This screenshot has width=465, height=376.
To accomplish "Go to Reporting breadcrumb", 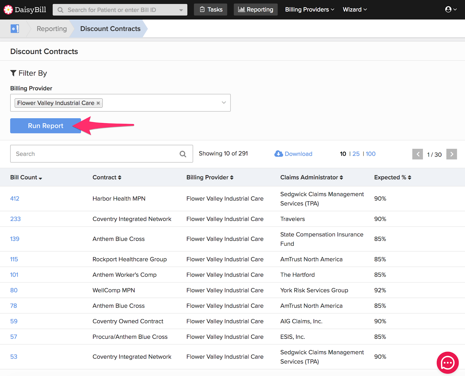I will [52, 29].
